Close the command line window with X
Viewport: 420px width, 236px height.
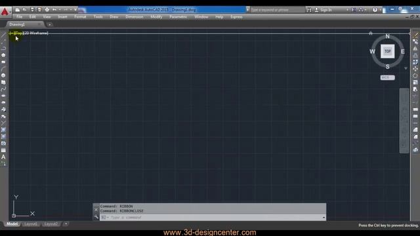(96, 210)
